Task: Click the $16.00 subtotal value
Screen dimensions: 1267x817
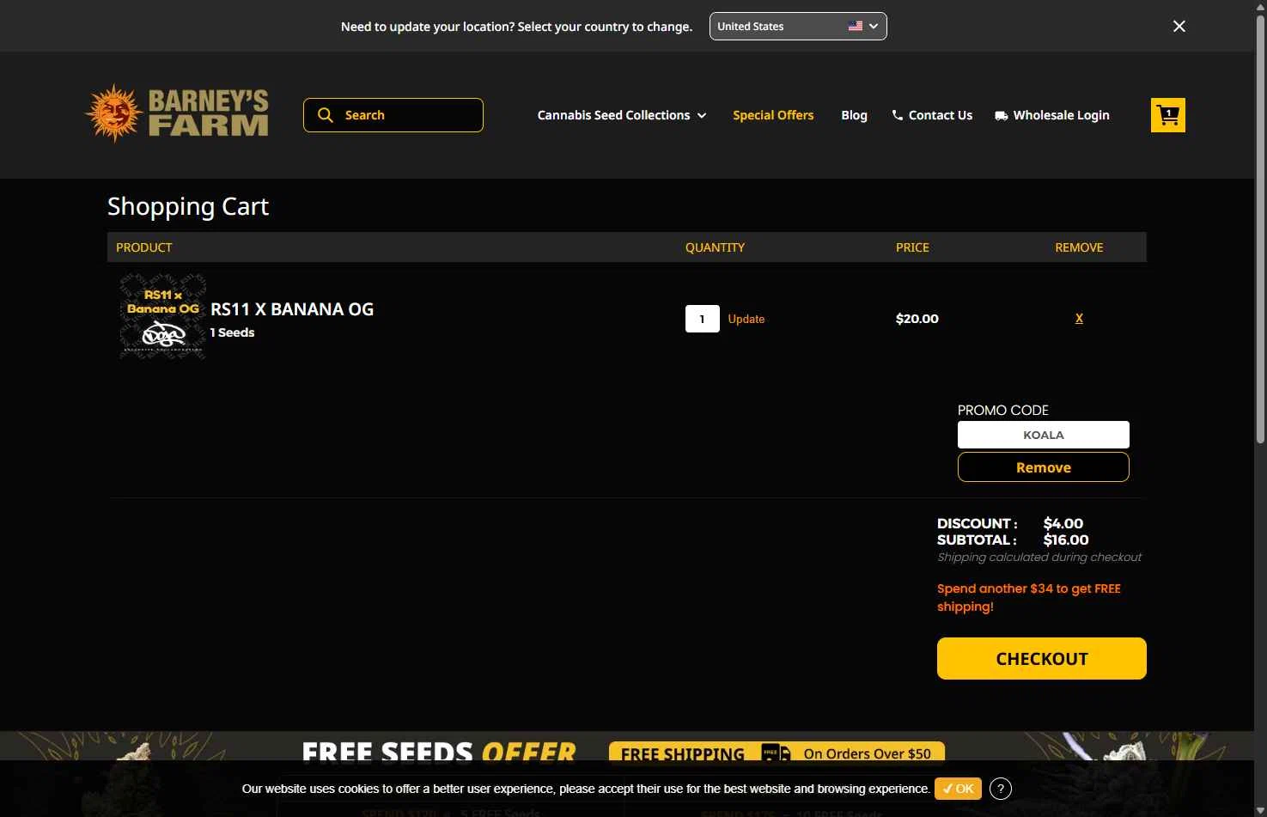Action: (x=1066, y=540)
